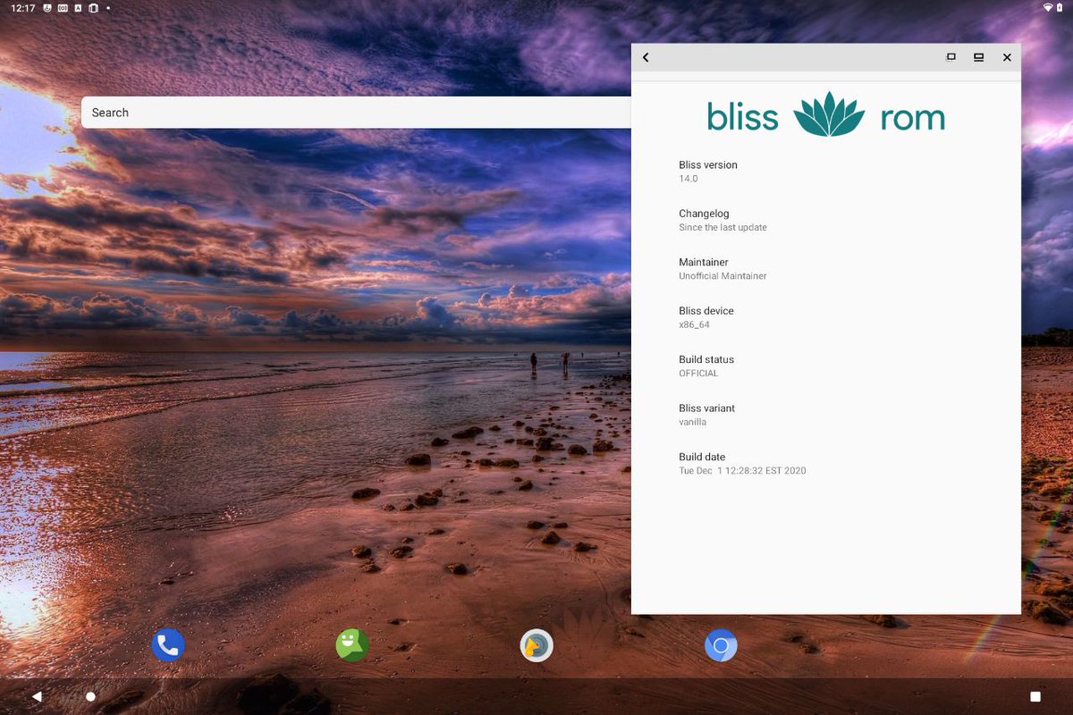1073x715 pixels.
Task: Tap the battery charging status icon
Action: click(1060, 7)
